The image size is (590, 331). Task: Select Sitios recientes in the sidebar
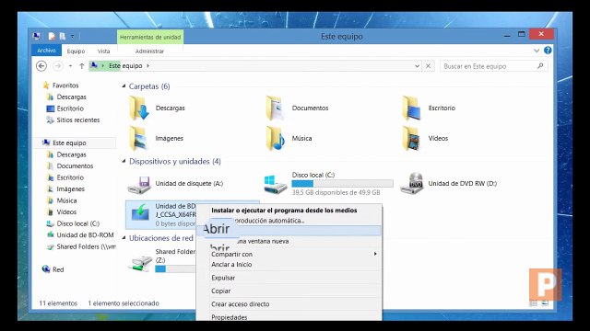coord(77,120)
